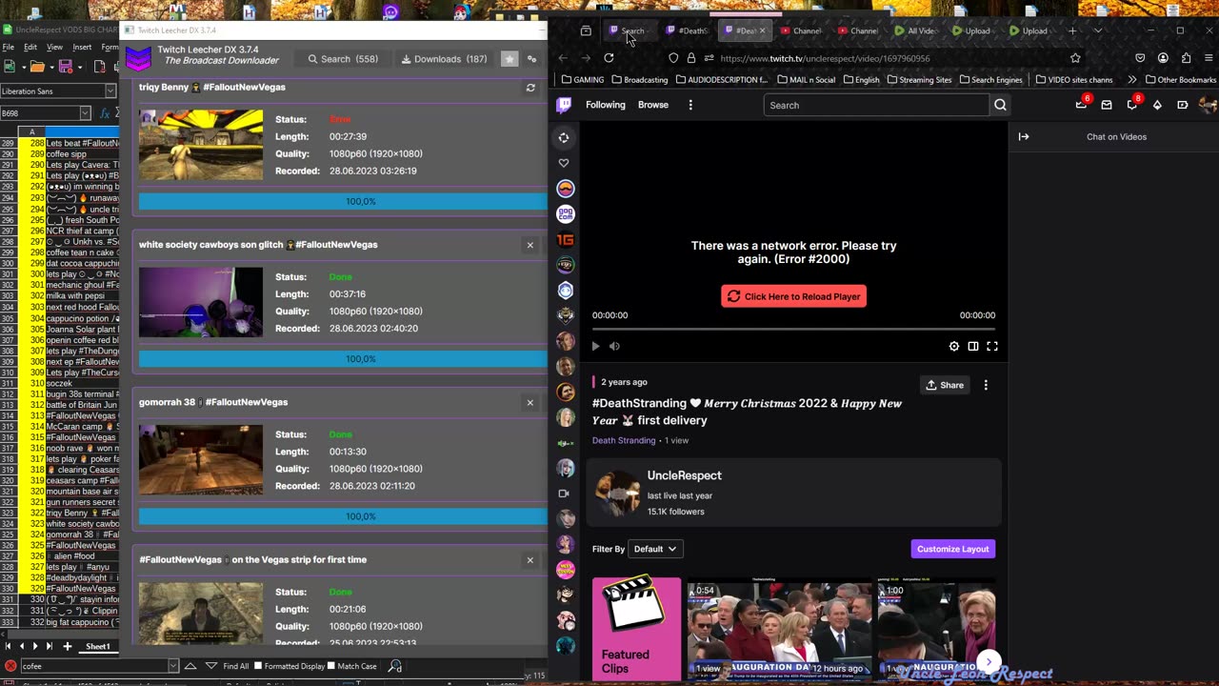Enter fullscreen in Twitch player
Viewport: 1219px width, 686px height.
(x=992, y=346)
